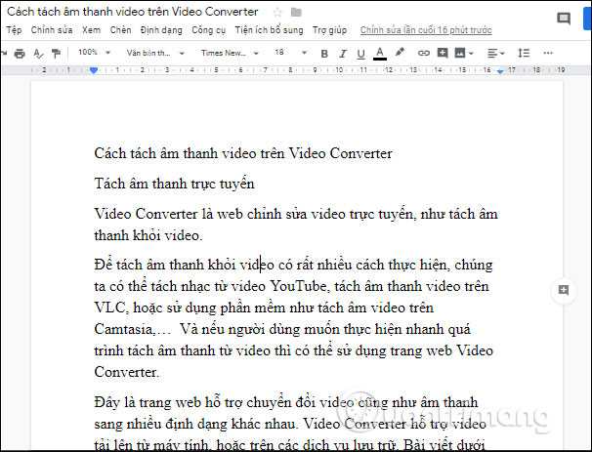Viewport: 592px width, 452px height.
Task: Open the text color picker
Action: (380, 54)
